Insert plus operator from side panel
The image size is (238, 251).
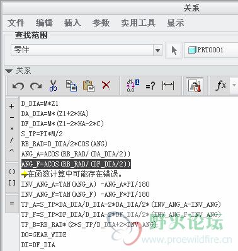tap(12, 107)
